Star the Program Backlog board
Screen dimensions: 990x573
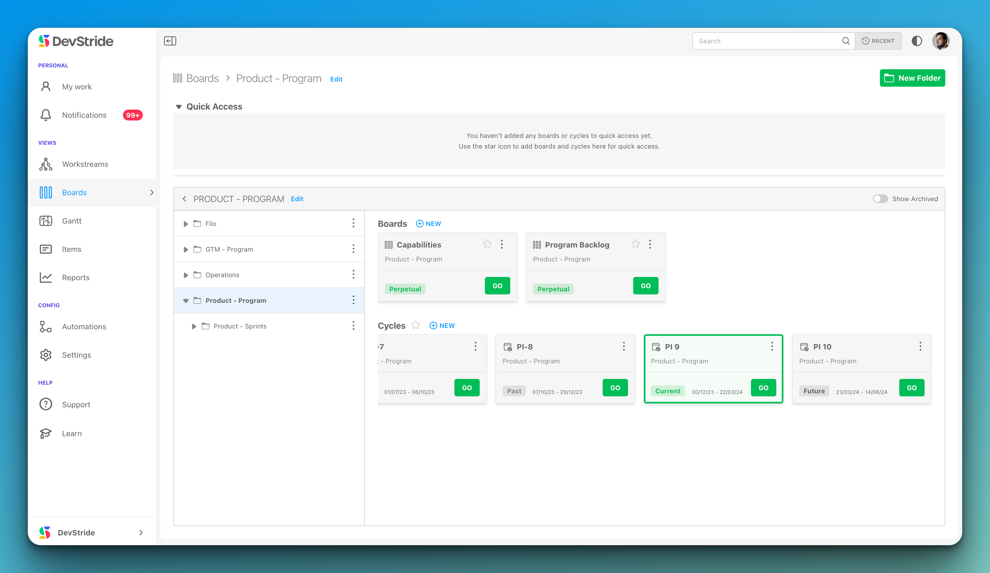635,244
